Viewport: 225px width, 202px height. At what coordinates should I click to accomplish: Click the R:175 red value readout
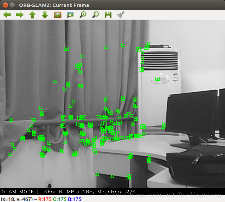[x=45, y=199]
